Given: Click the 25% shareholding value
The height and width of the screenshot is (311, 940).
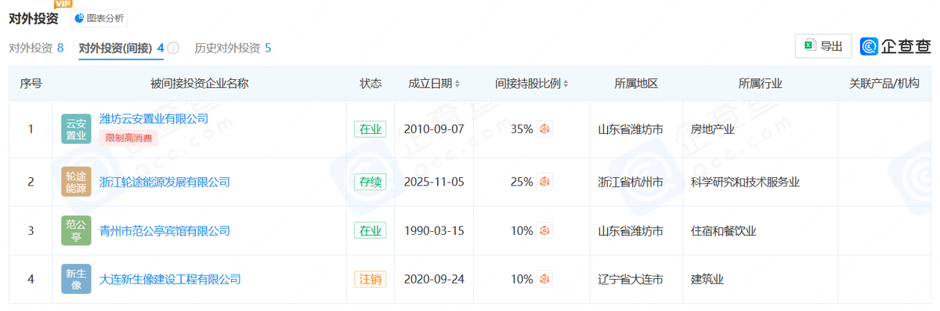Looking at the screenshot, I should (x=522, y=182).
